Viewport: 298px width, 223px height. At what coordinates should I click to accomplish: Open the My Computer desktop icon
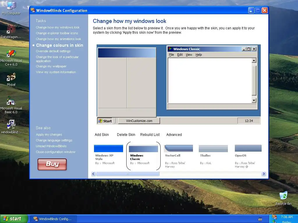point(11,8)
